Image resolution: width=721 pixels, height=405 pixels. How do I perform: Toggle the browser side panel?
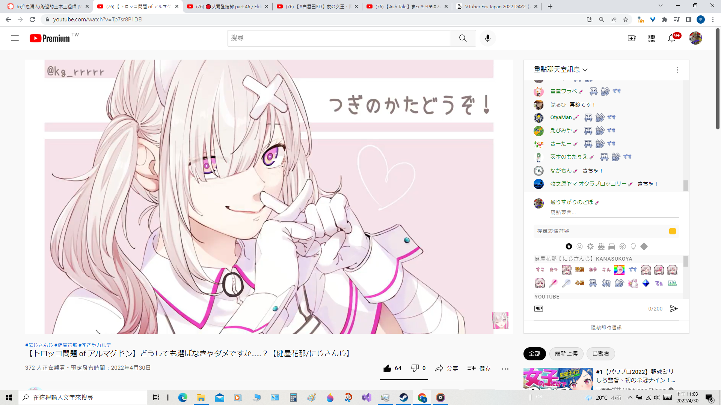(688, 19)
